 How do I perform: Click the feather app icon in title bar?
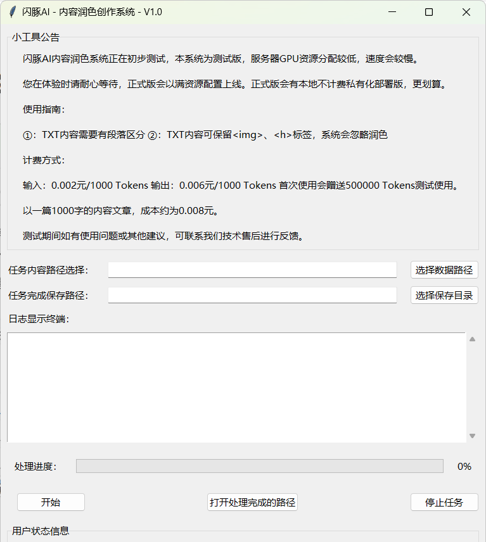tap(12, 12)
